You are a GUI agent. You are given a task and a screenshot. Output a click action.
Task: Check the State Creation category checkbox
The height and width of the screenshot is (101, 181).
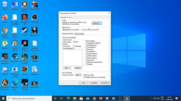click(87, 54)
